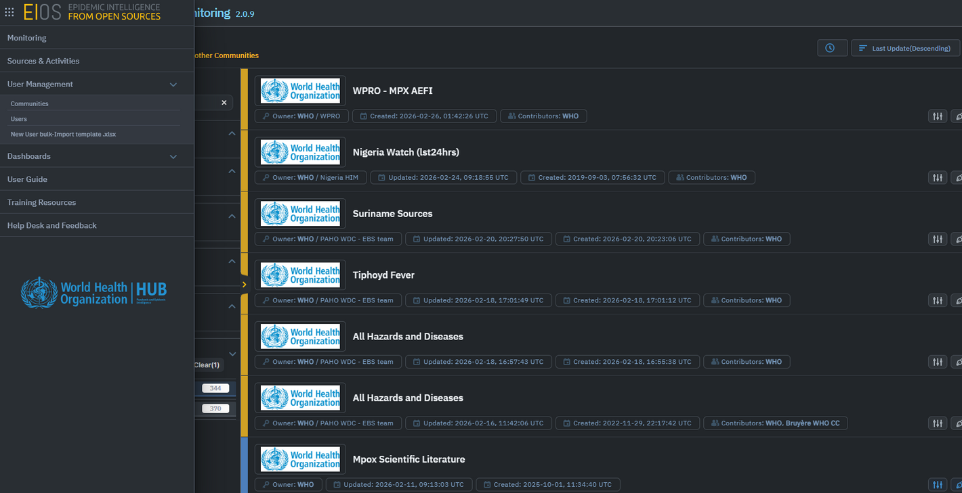Collapse the User Management submenu

pyautogui.click(x=173, y=85)
